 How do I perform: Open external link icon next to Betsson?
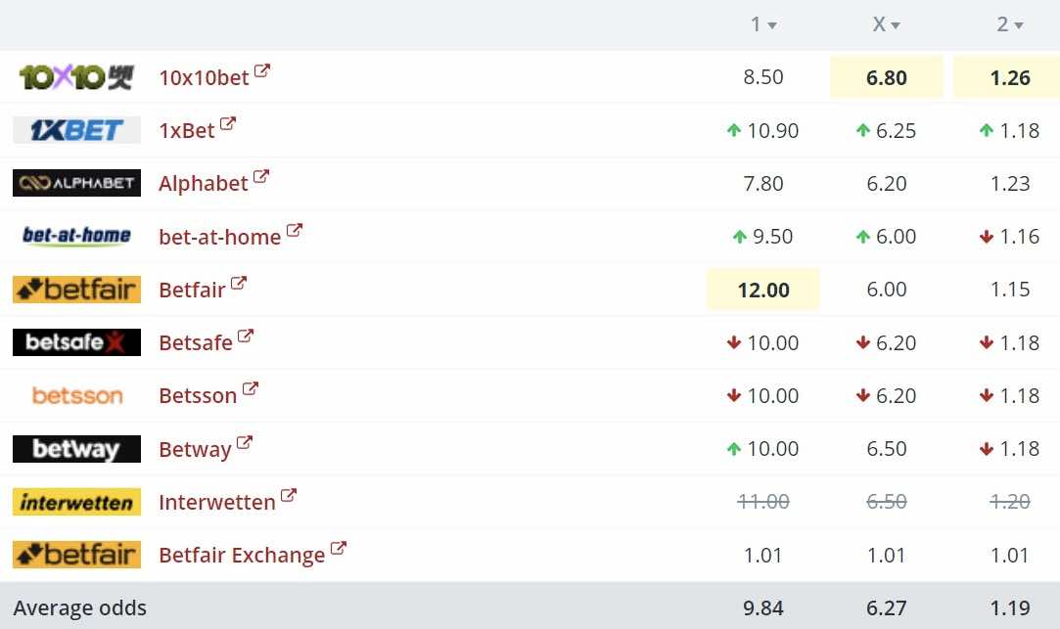251,388
